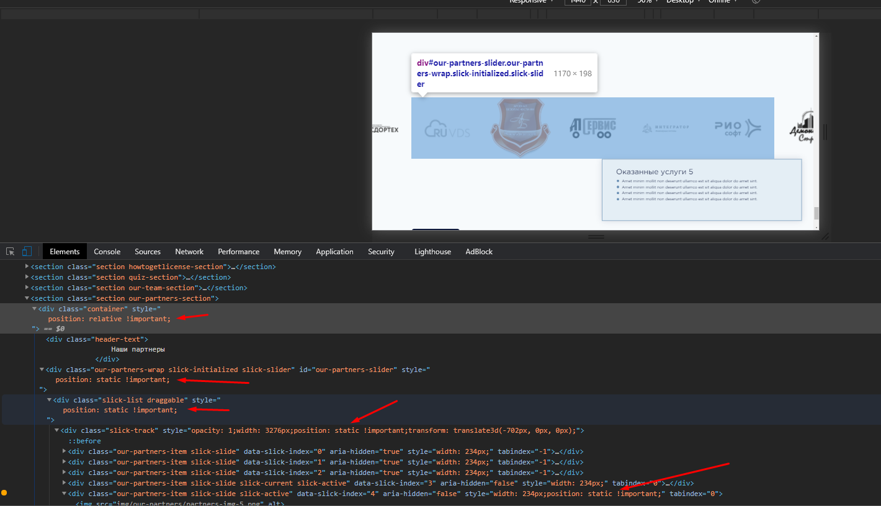Screen dimensions: 881x506
Task: Click the img partners-img-5.png row
Action: coord(180,503)
